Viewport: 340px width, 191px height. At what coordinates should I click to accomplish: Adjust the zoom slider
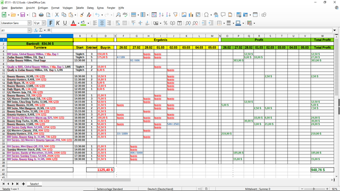tap(314, 189)
